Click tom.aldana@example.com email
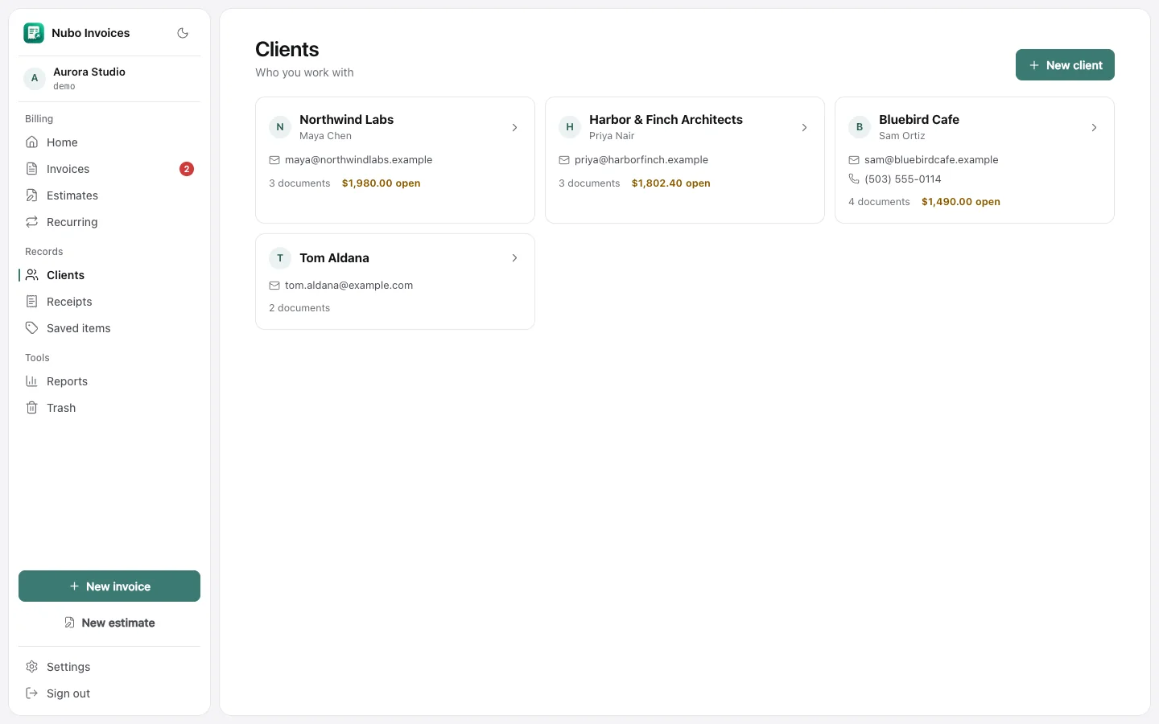The image size is (1159, 724). click(x=349, y=286)
